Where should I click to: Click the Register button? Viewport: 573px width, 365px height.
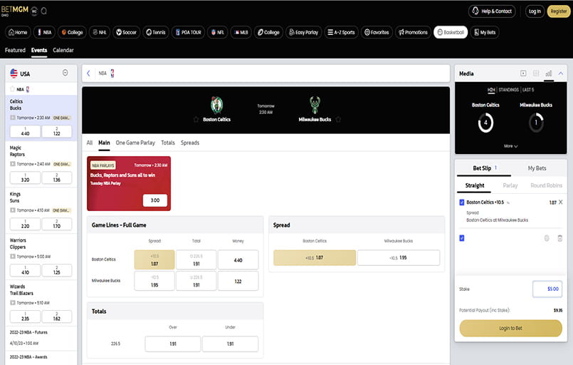(558, 11)
